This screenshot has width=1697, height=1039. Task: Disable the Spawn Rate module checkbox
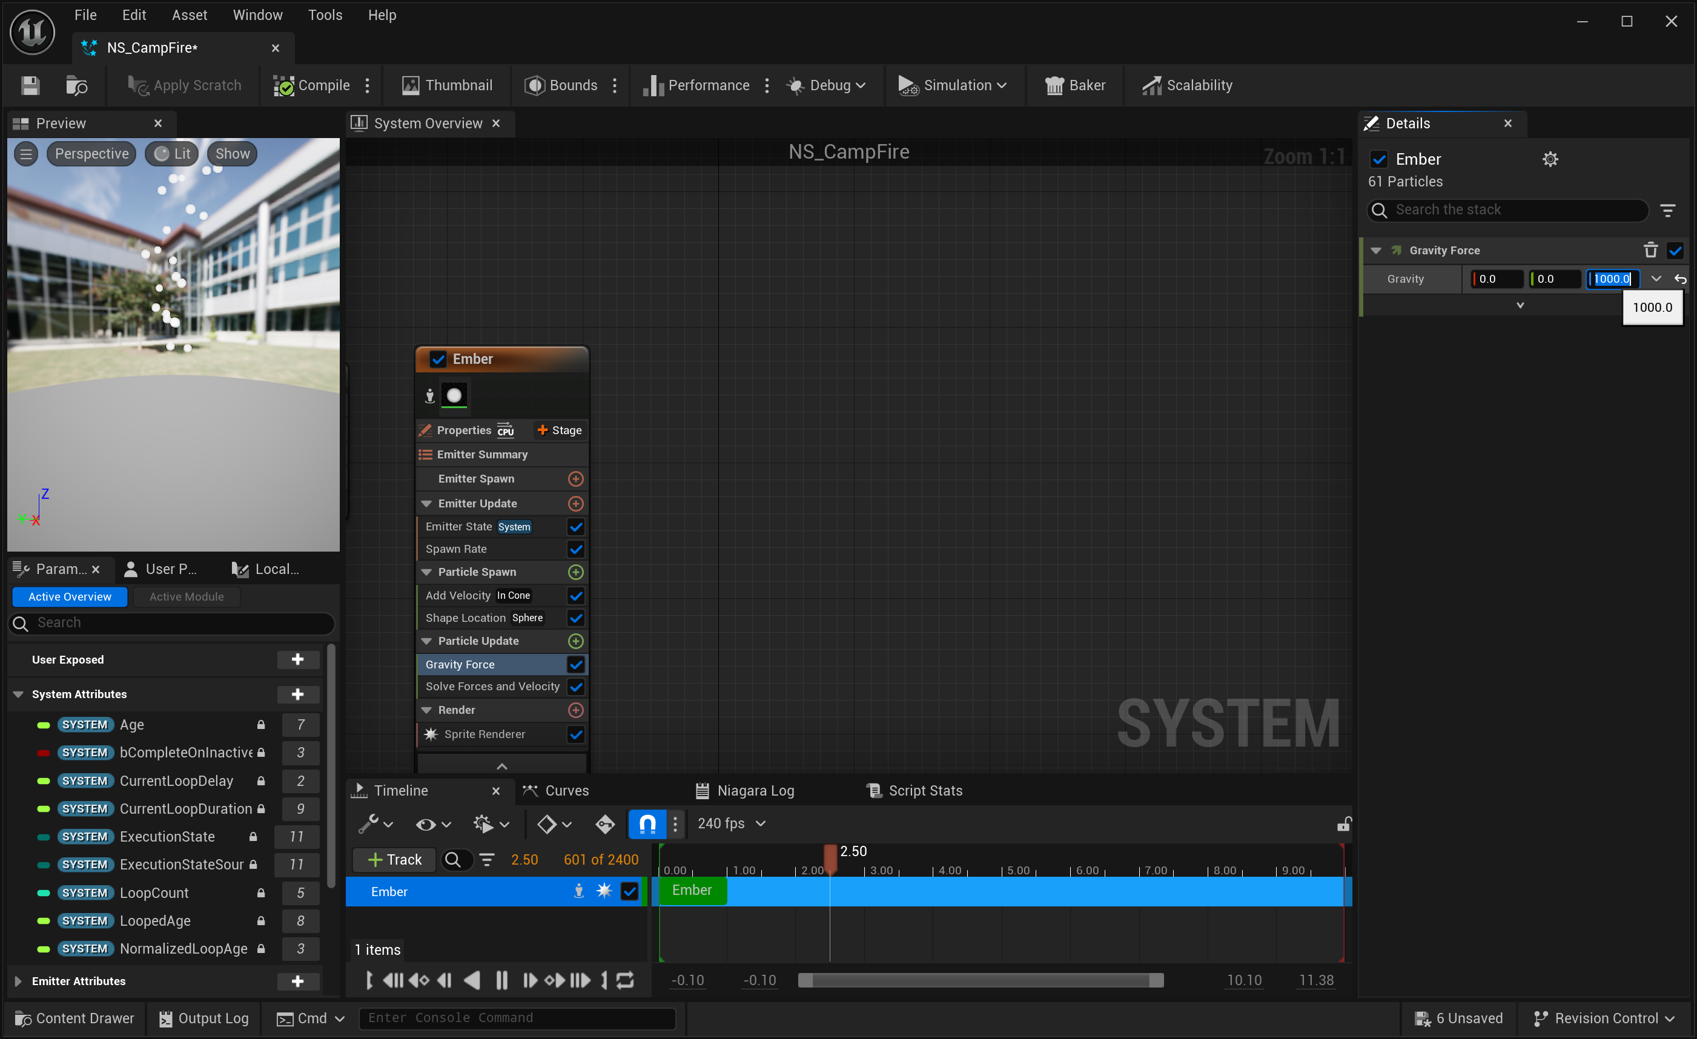(x=576, y=549)
